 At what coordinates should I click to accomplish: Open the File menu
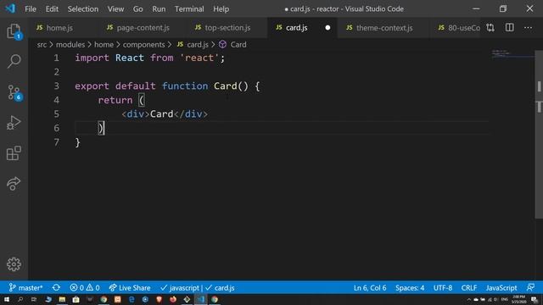[31, 9]
